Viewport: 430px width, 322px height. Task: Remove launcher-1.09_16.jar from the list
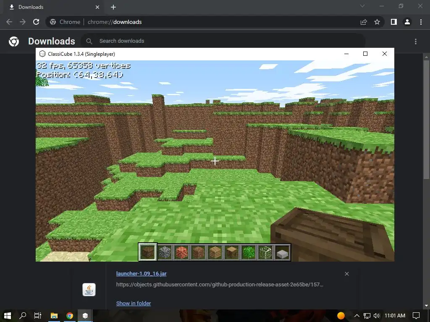point(346,274)
